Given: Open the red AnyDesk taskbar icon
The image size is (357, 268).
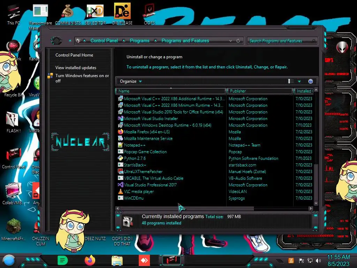Looking at the screenshot, I should (144, 260).
